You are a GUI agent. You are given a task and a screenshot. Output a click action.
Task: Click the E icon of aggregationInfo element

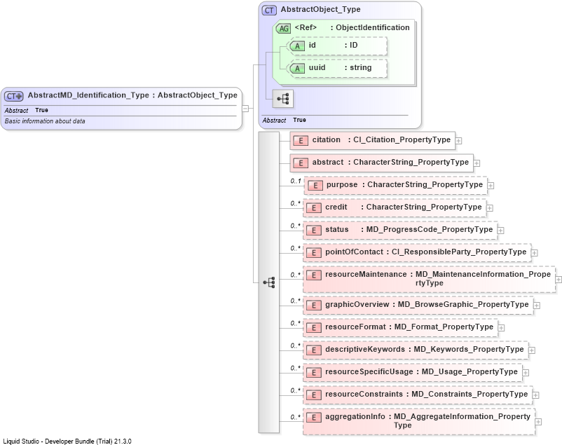coord(314,418)
